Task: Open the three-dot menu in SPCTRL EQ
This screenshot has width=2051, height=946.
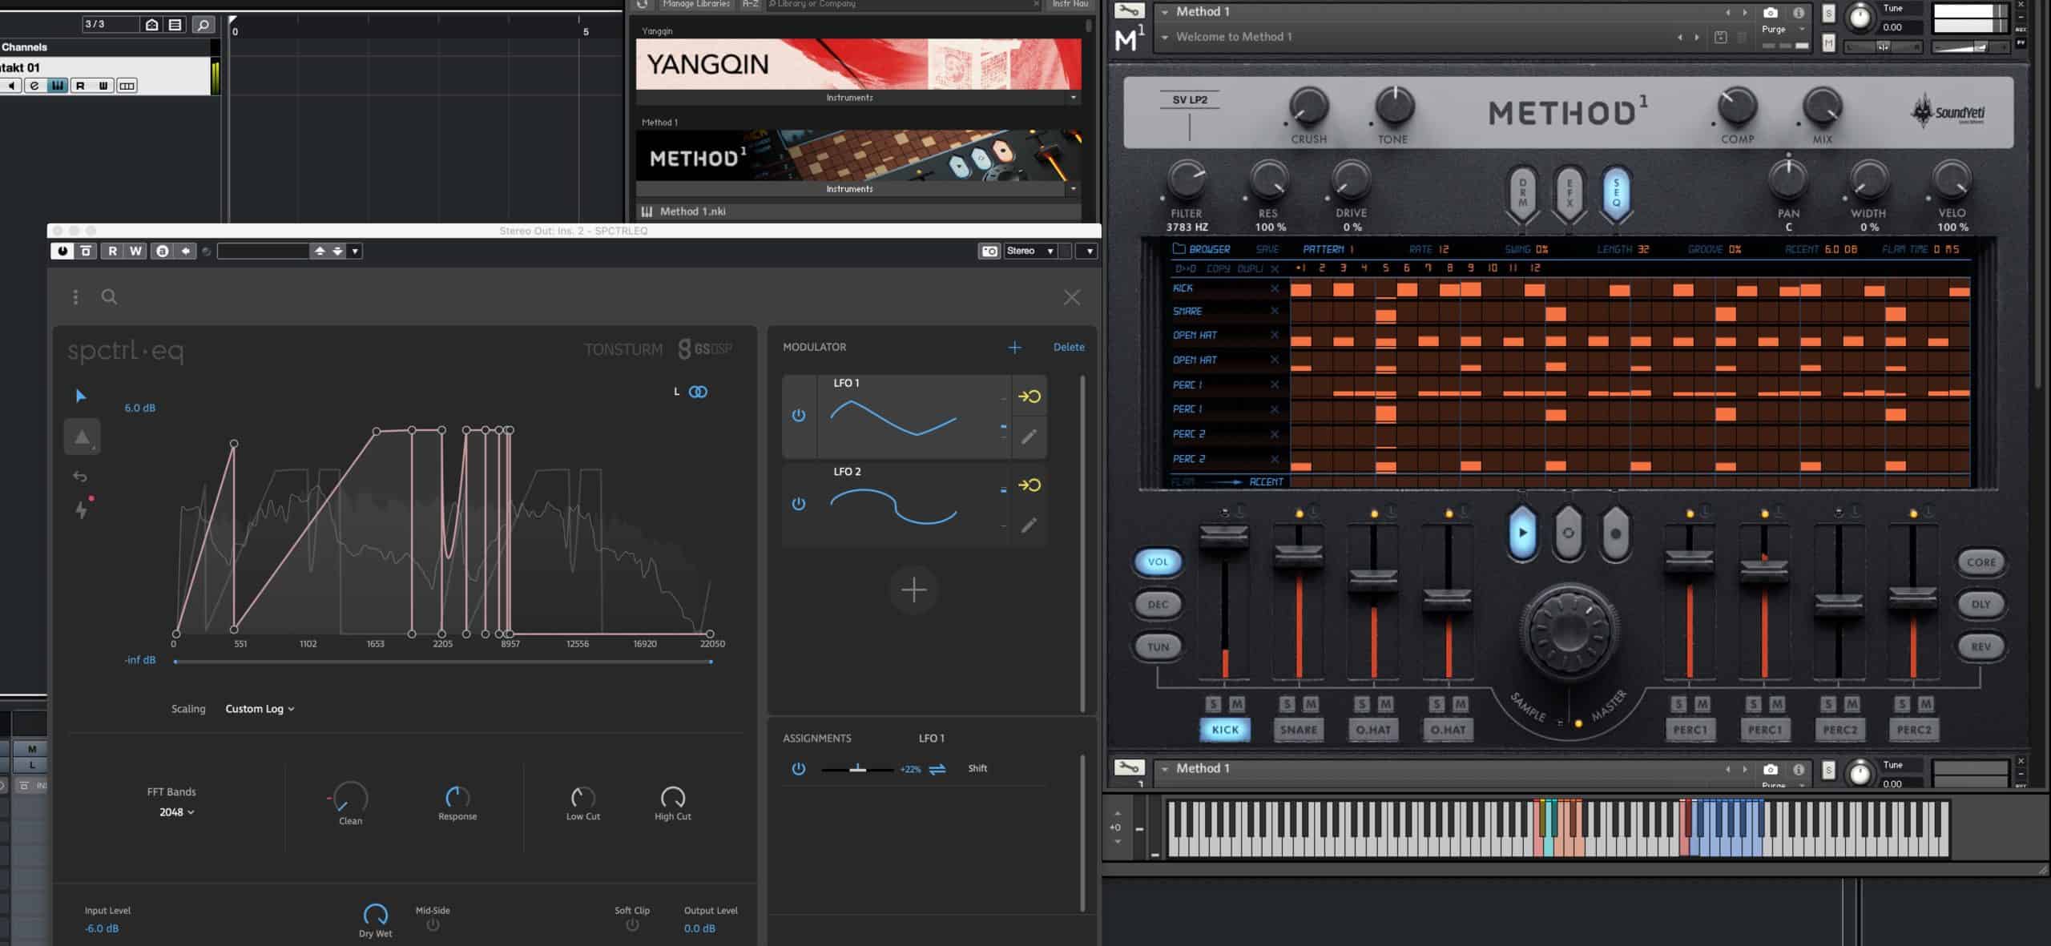Action: click(75, 297)
